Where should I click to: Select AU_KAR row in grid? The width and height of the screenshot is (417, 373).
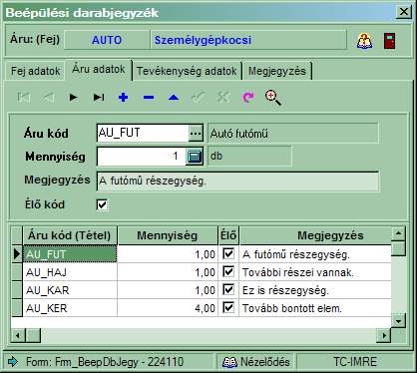[70, 290]
